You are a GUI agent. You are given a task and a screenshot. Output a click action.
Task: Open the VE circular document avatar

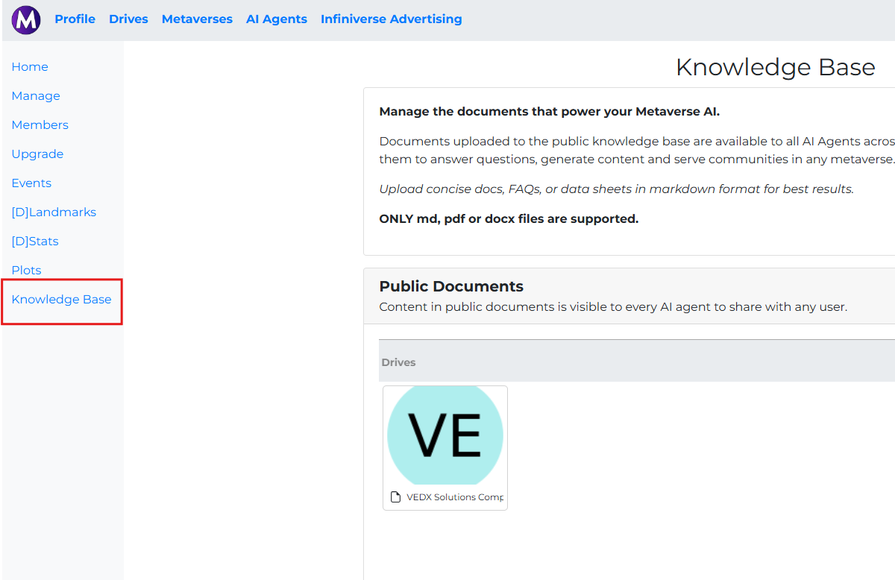[x=445, y=435]
